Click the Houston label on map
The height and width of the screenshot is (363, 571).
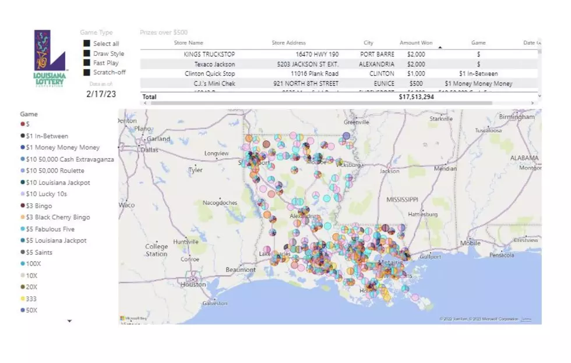[193, 284]
